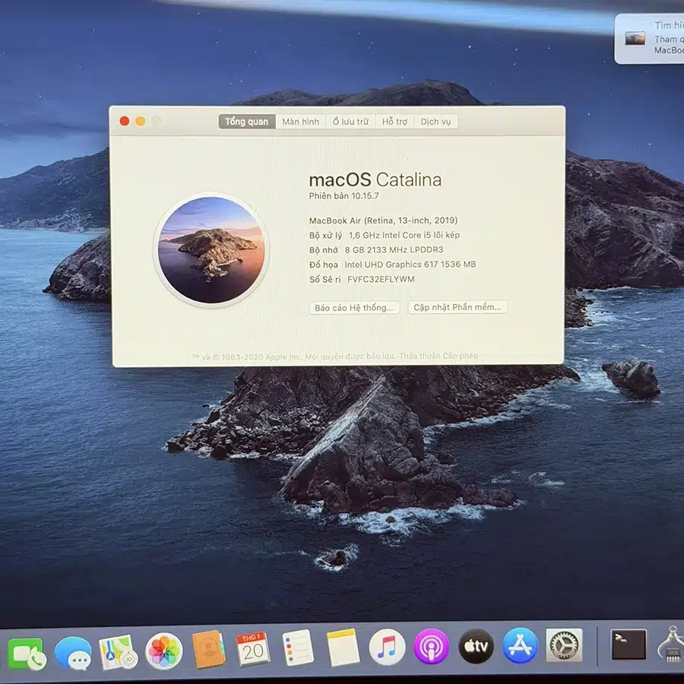Click the notification banner at the top right
The width and height of the screenshot is (684, 684).
coord(650,40)
